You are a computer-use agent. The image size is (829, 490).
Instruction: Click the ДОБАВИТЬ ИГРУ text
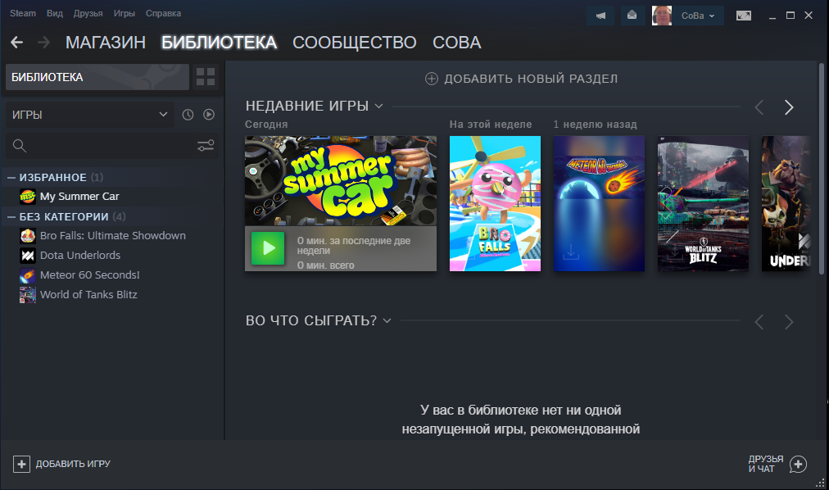click(x=73, y=464)
